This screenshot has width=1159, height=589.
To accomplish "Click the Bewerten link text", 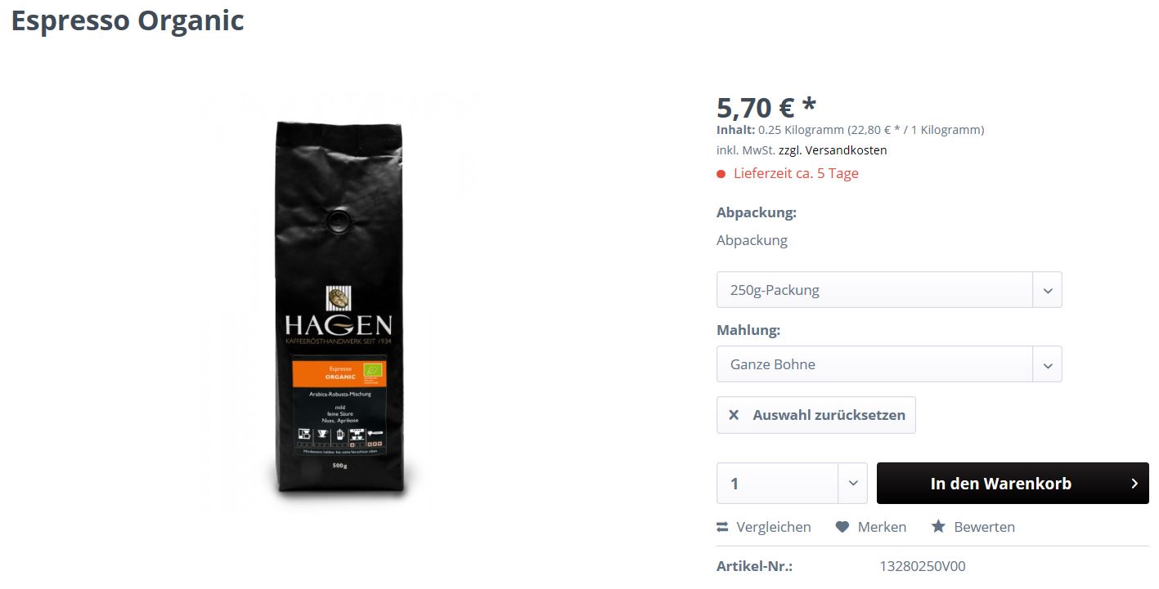I will click(x=985, y=528).
